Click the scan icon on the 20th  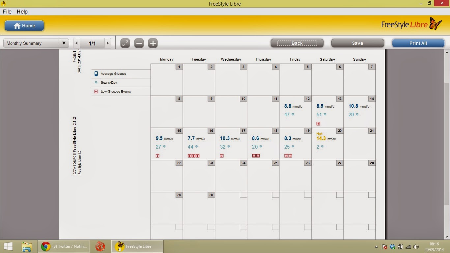pyautogui.click(x=322, y=147)
